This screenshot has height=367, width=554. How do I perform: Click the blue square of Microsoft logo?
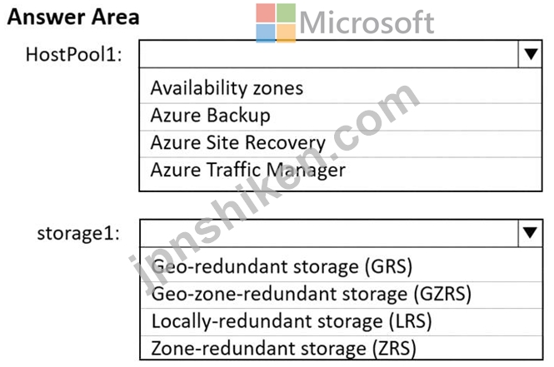click(x=266, y=32)
